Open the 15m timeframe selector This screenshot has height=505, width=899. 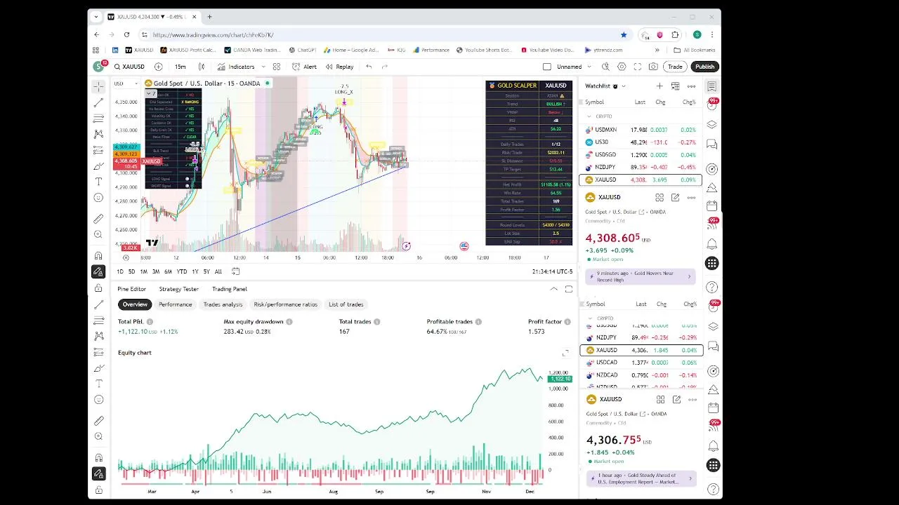point(181,67)
